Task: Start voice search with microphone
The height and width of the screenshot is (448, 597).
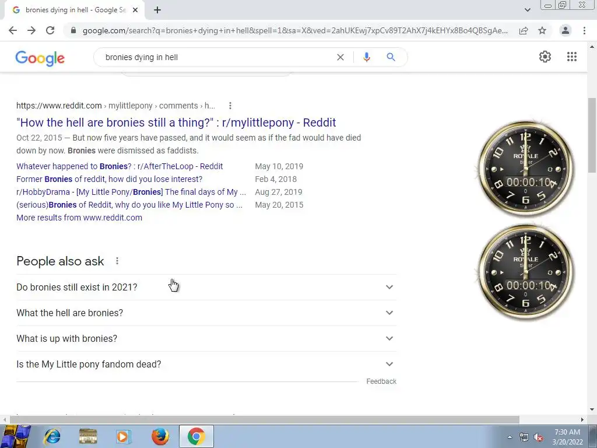Action: 367,57
